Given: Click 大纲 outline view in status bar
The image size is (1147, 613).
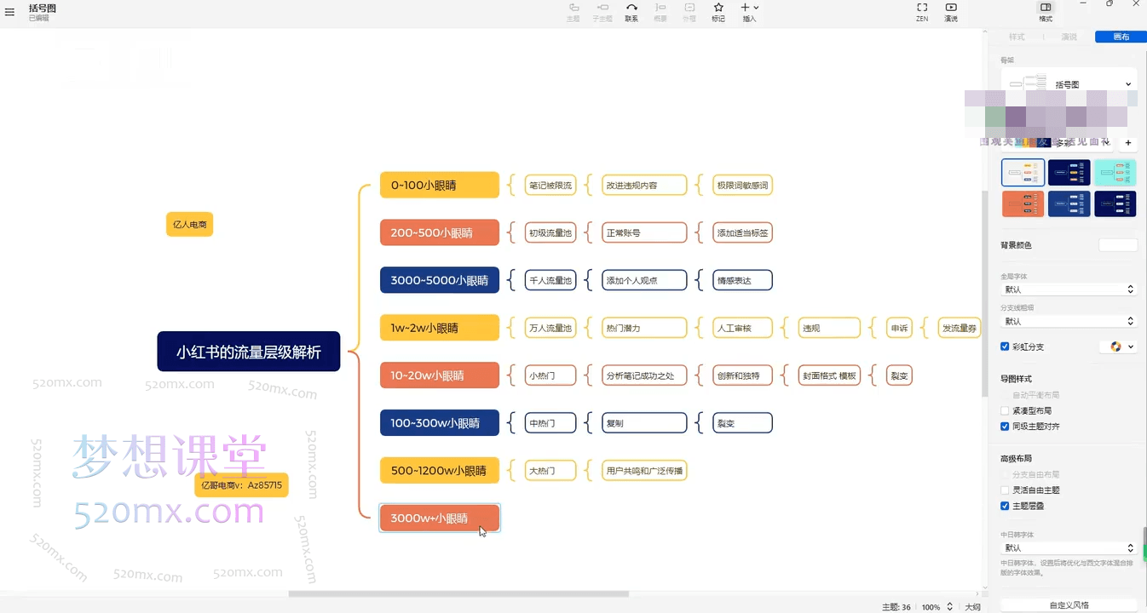Looking at the screenshot, I should (x=972, y=607).
